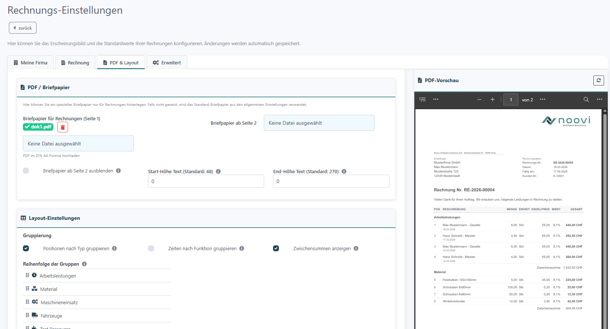Select the Arbeitsleistungen group row
This screenshot has width=610, height=329.
(97, 276)
